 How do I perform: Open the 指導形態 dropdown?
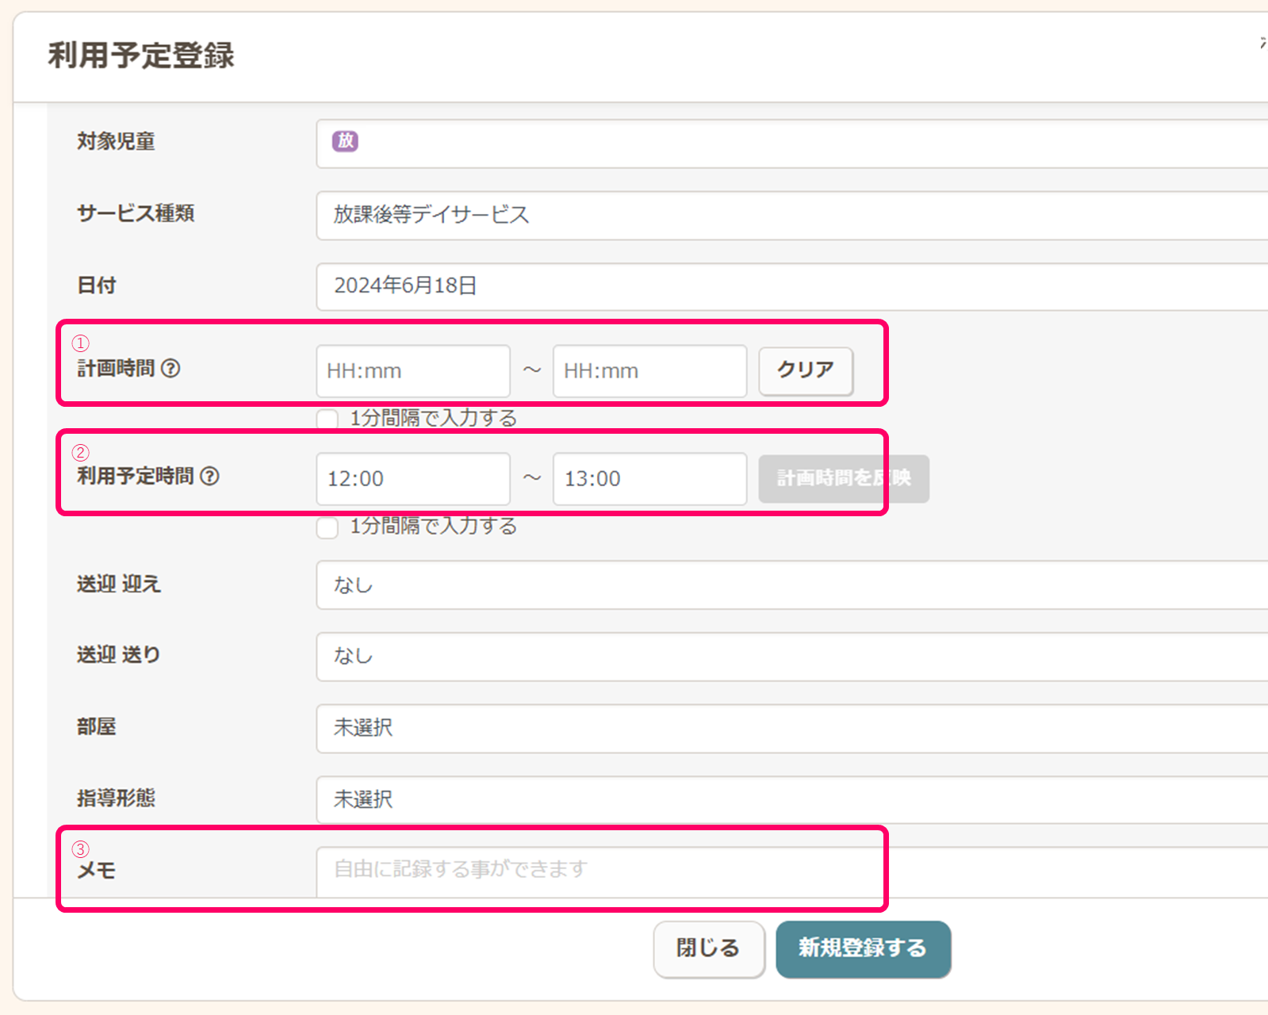point(791,799)
